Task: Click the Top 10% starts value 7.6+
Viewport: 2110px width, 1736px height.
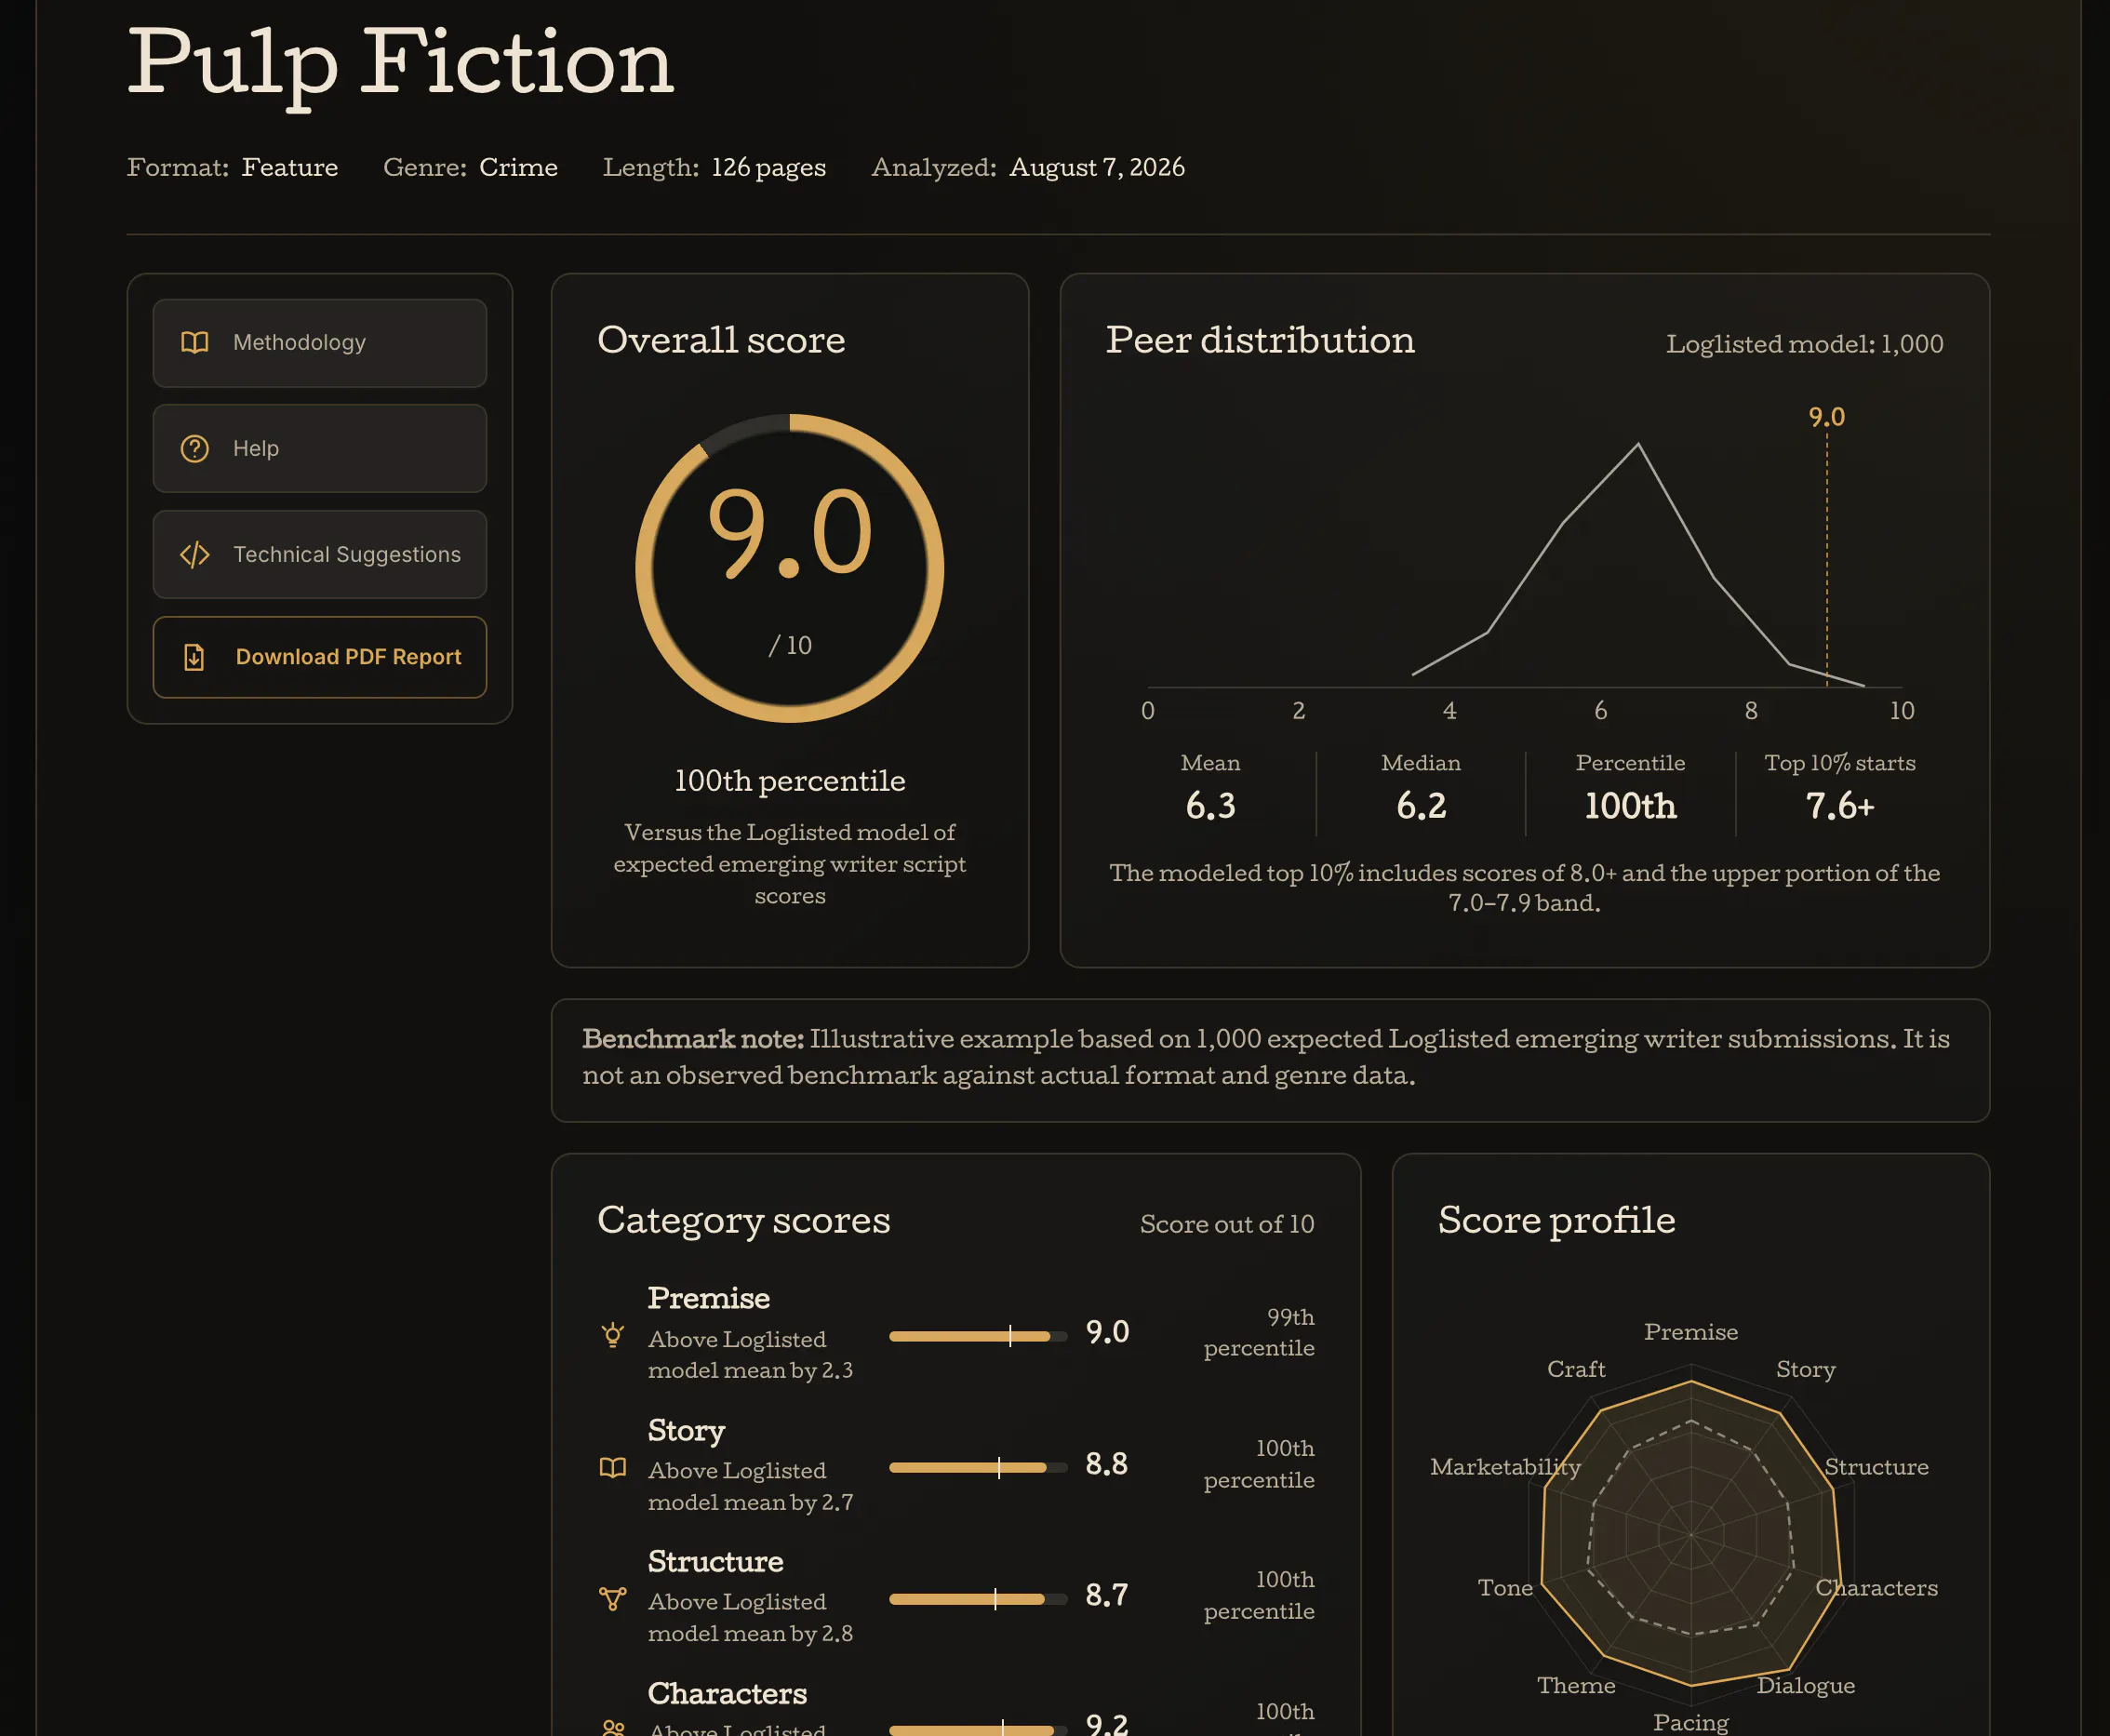Action: pyautogui.click(x=1840, y=806)
